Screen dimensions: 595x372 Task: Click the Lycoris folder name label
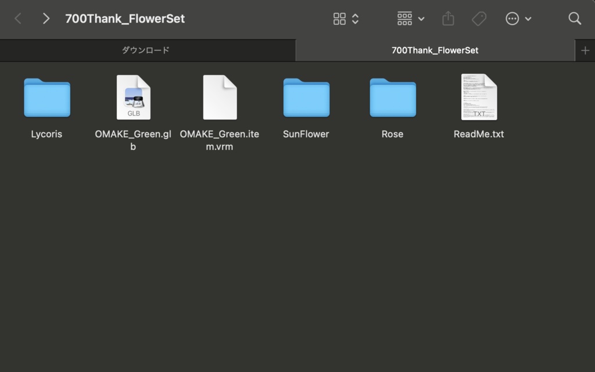pos(46,134)
